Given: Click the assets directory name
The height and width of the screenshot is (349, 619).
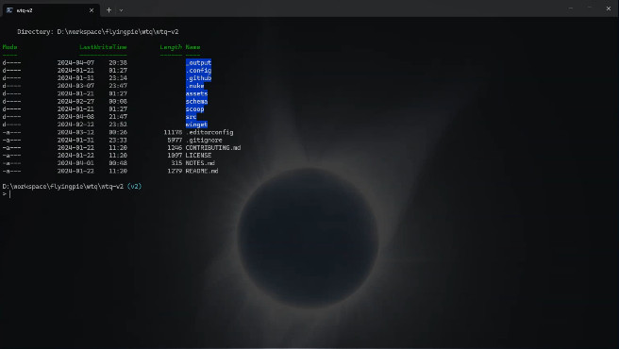Looking at the screenshot, I should (x=196, y=93).
